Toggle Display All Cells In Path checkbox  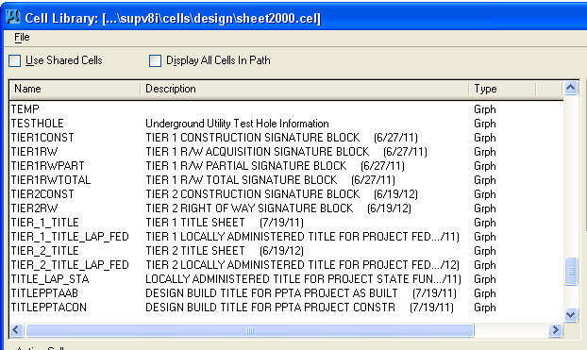click(x=155, y=60)
